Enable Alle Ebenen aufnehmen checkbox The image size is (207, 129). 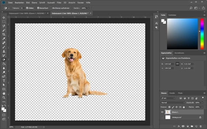coord(51,8)
